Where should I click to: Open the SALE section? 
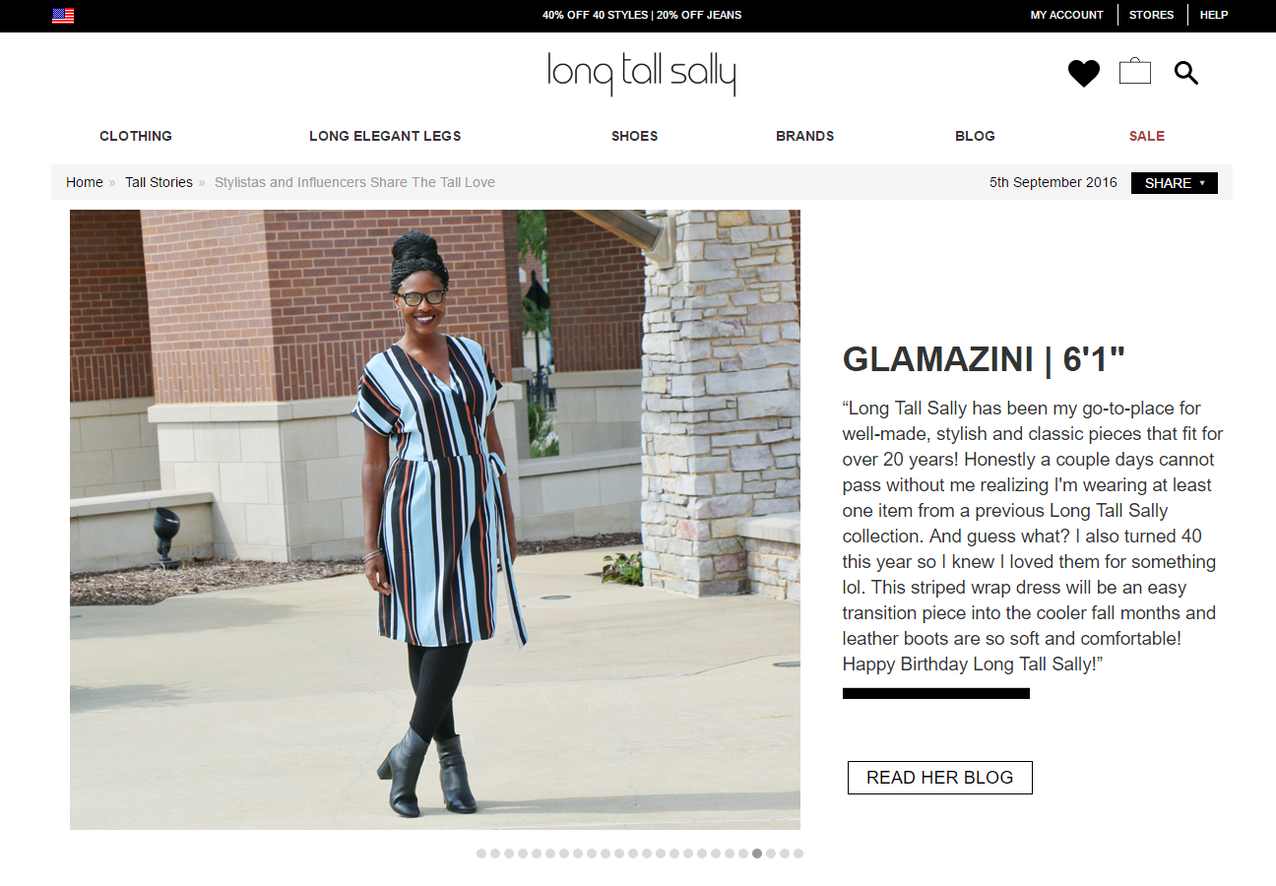point(1147,136)
